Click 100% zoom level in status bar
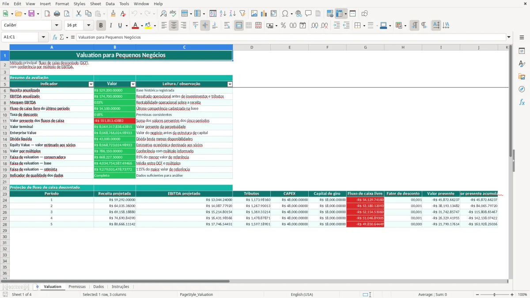 tap(522, 294)
